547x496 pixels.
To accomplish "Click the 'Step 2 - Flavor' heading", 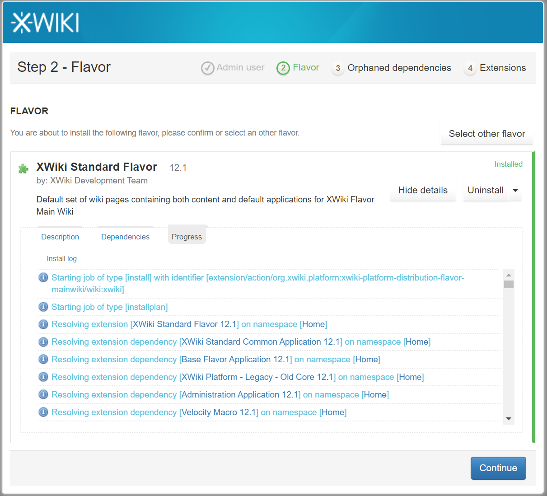I will click(x=64, y=67).
